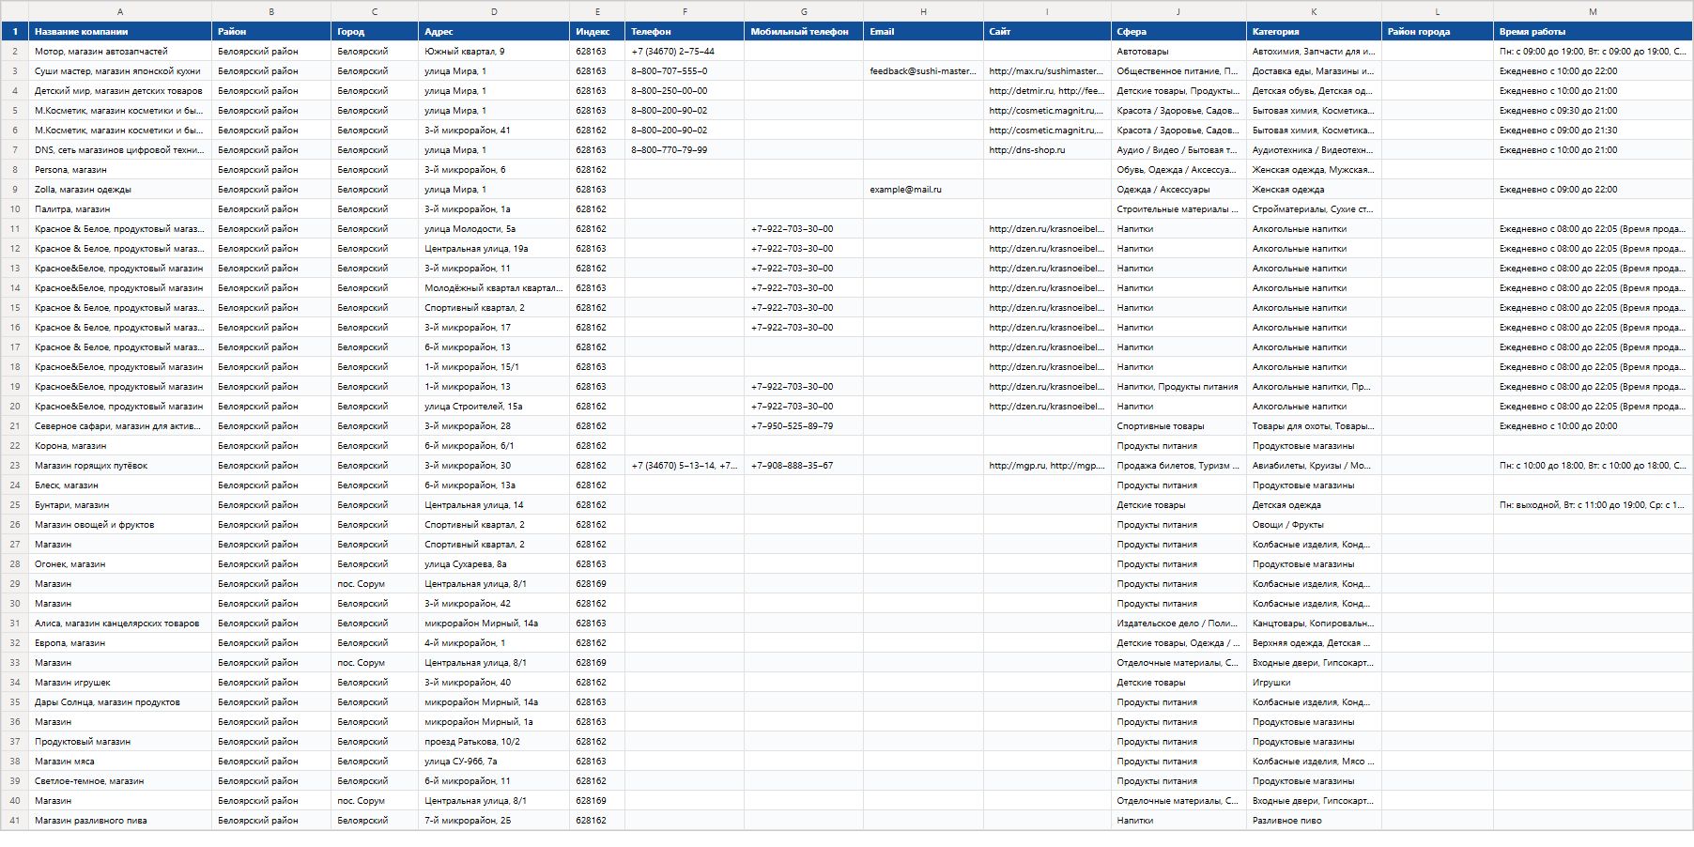Viewport: 1694px width, 847px height.
Task: Select the 'Палитра, магазин' cell
Action: (120, 209)
